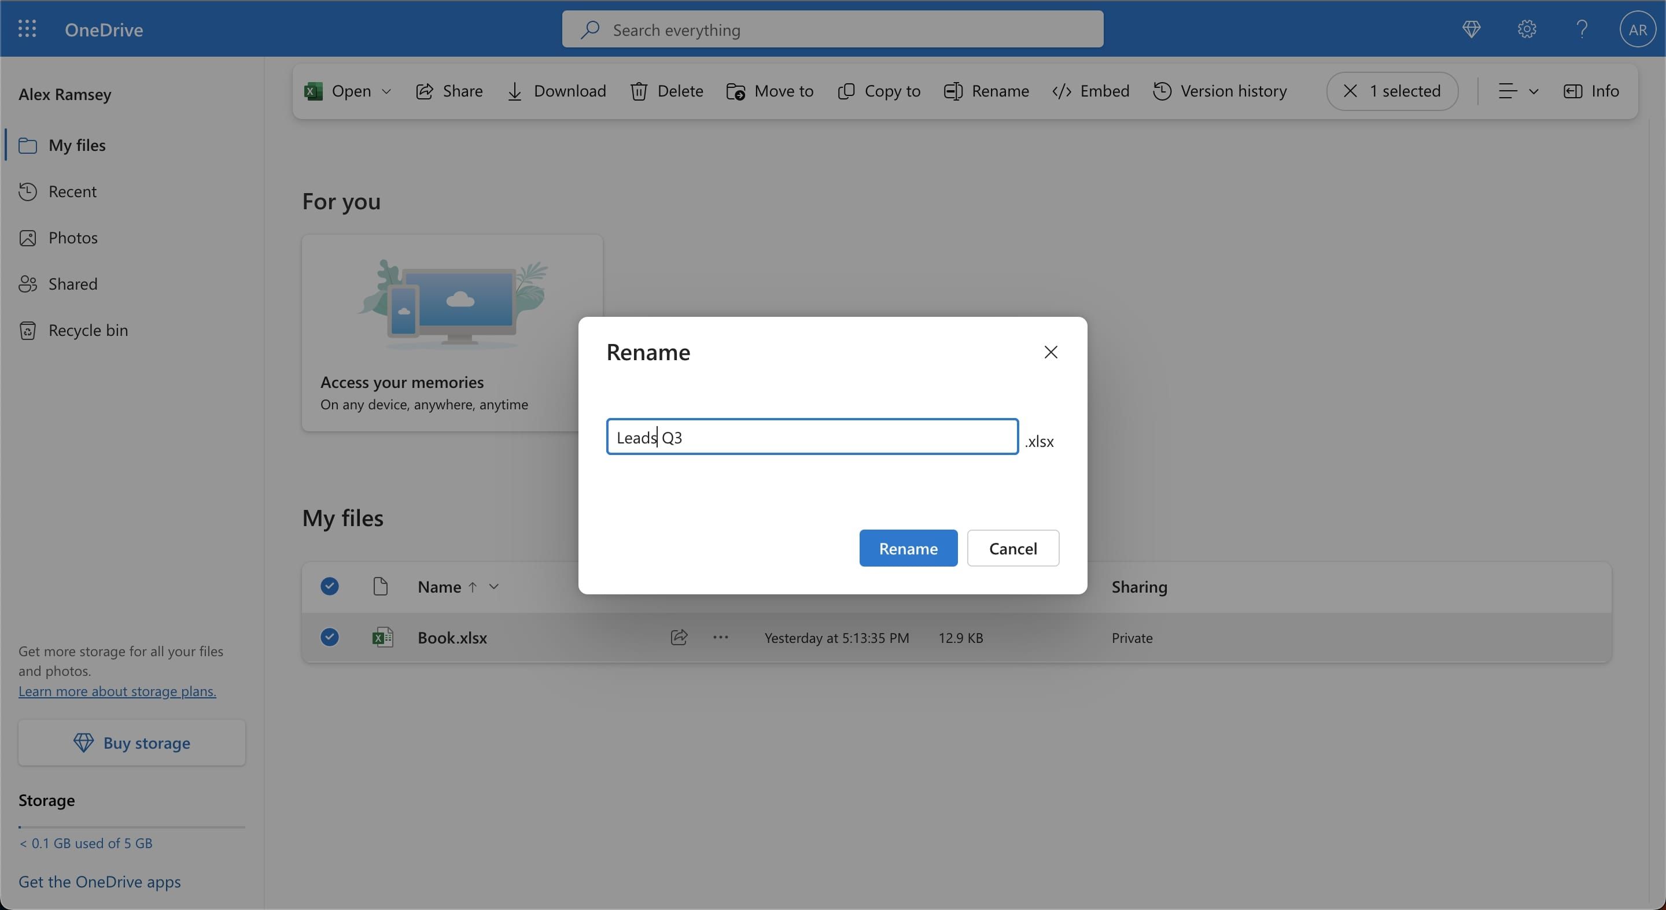Confirm rename with the Rename button
This screenshot has height=910, width=1666.
pyautogui.click(x=908, y=548)
